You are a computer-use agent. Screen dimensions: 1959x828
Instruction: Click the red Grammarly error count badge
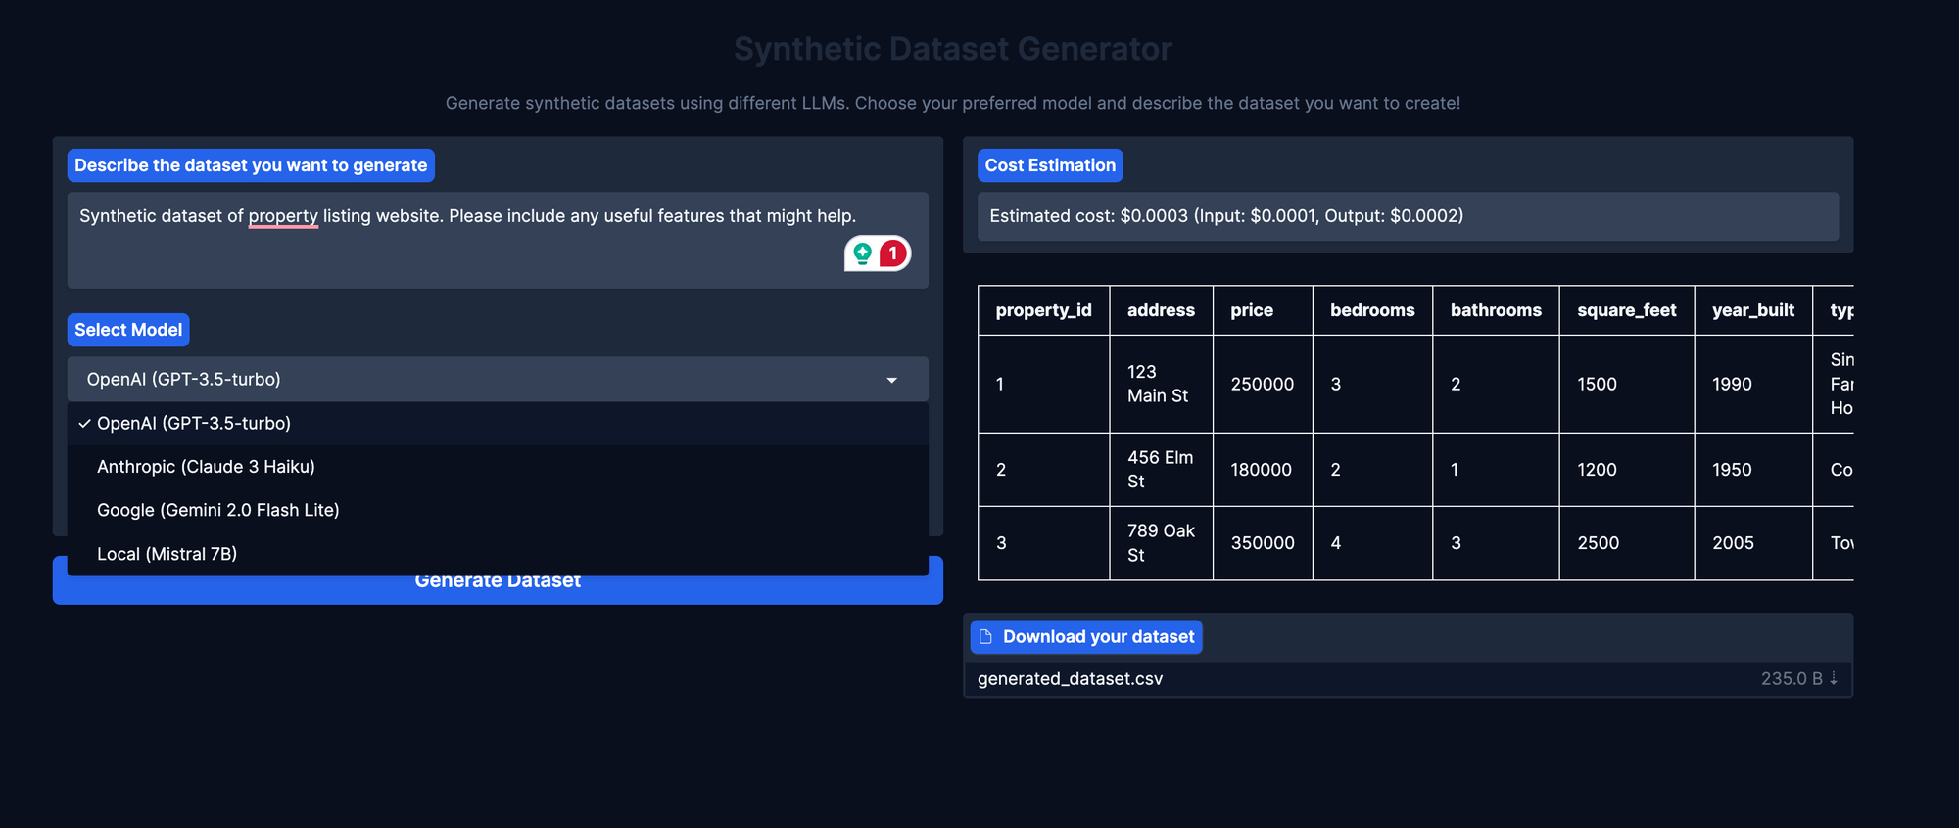(893, 253)
